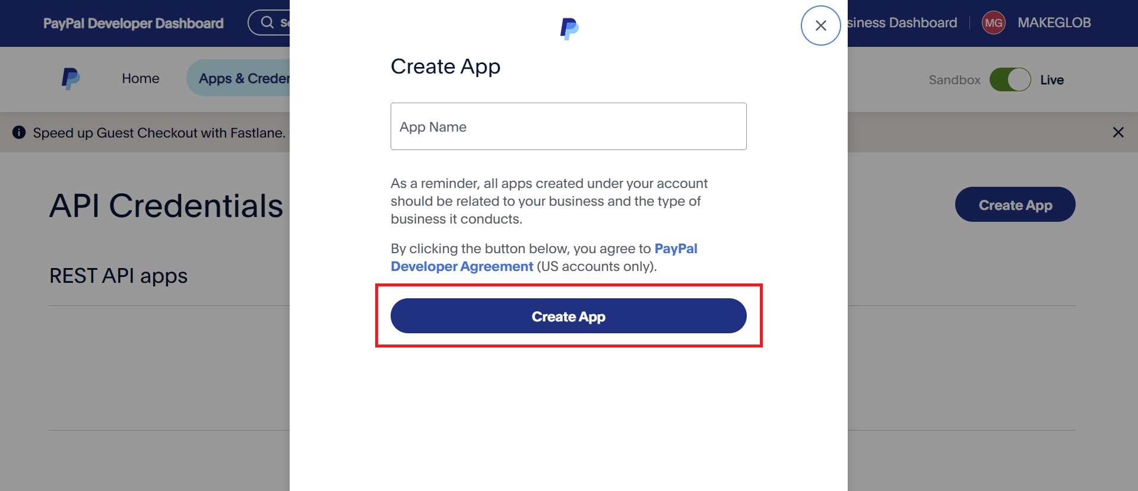Viewport: 1138px width, 491px height.
Task: Open the search magnifier icon
Action: click(x=267, y=23)
